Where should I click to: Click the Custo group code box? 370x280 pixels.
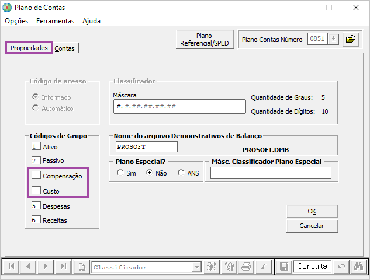(36, 190)
